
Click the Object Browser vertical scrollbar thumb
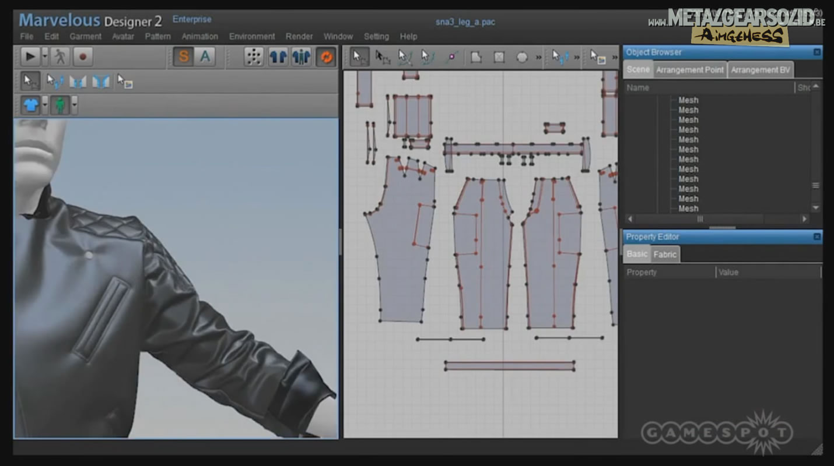[815, 186]
